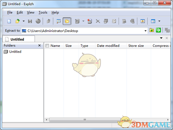Run the archive Test icon

38,21
